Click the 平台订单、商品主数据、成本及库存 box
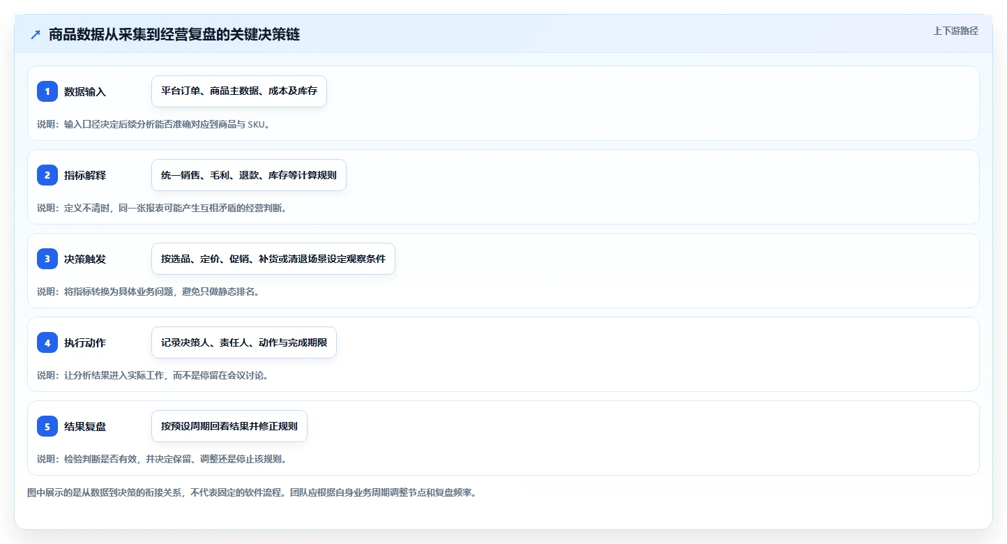The image size is (1007, 544). pos(239,91)
